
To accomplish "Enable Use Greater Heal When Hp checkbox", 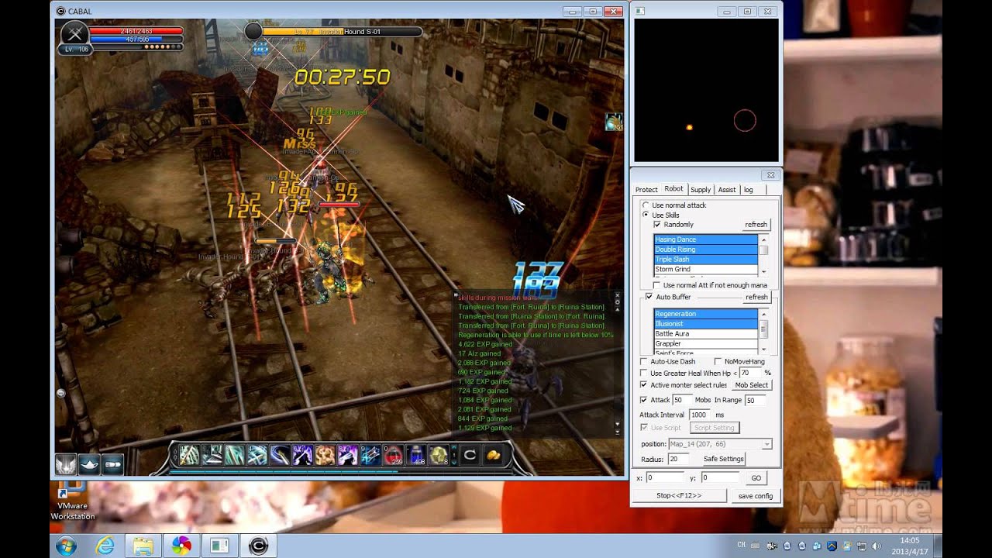I will point(644,373).
